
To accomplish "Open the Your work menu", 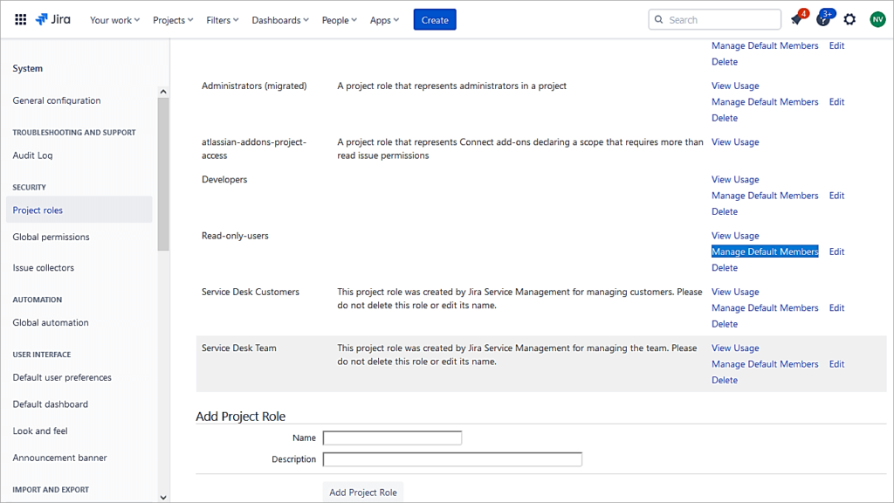I will (x=114, y=19).
